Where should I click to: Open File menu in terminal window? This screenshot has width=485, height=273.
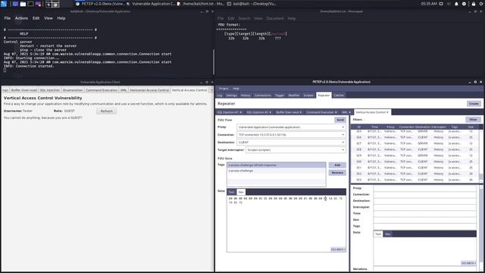point(8,18)
